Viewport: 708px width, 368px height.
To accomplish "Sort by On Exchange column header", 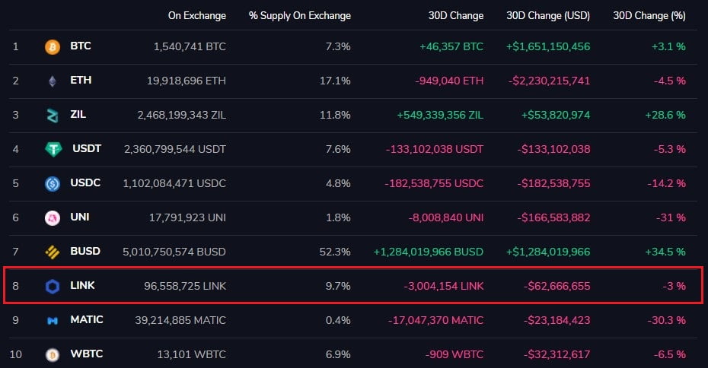I will (197, 15).
